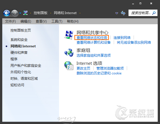
Task: Click the 网络和 Internet breadcrumb
Action: pyautogui.click(x=65, y=13)
